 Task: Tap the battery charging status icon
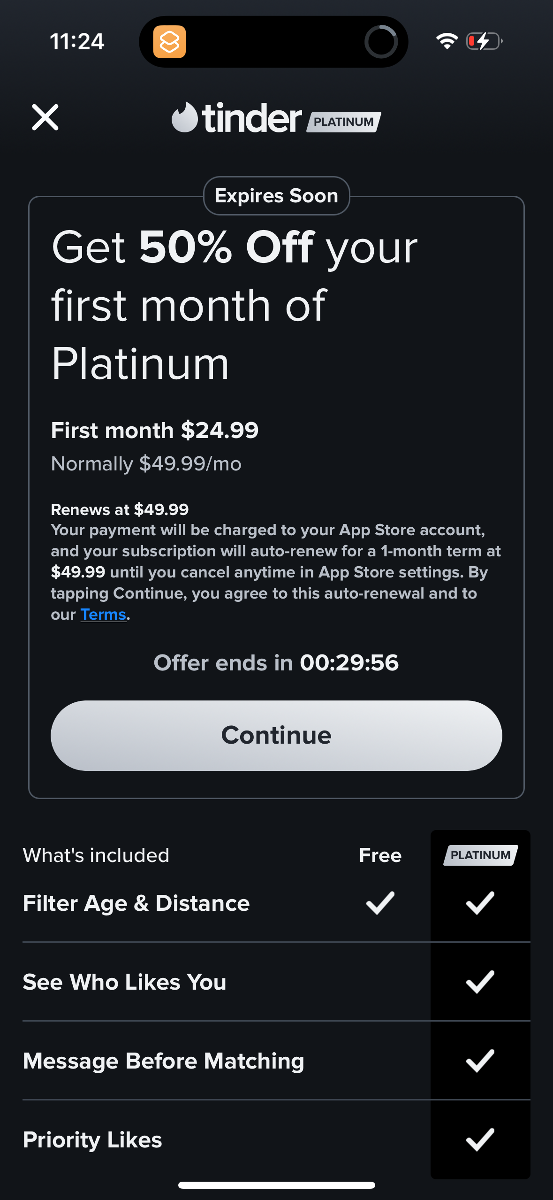[485, 41]
